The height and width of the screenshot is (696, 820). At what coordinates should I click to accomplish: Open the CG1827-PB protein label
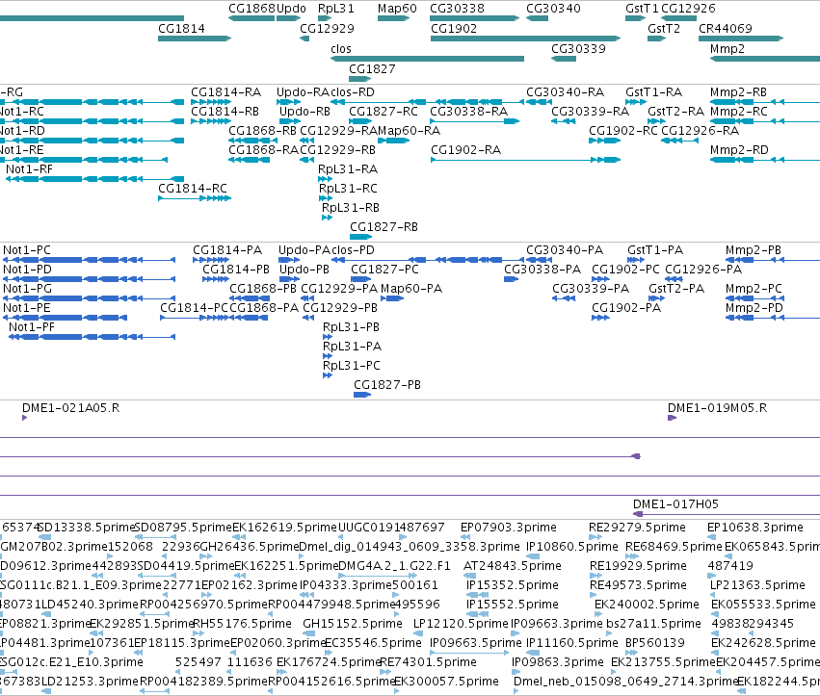click(387, 384)
